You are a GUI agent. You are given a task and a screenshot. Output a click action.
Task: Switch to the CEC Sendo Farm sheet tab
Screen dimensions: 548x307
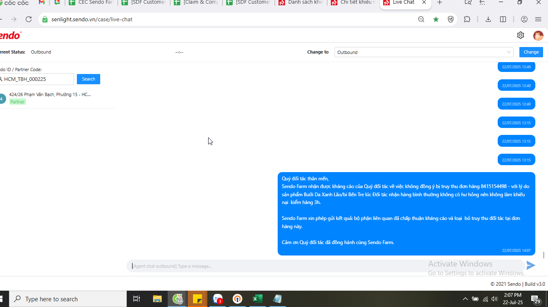click(91, 2)
